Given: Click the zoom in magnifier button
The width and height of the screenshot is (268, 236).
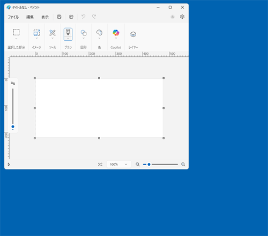Looking at the screenshot, I should pyautogui.click(x=183, y=164).
